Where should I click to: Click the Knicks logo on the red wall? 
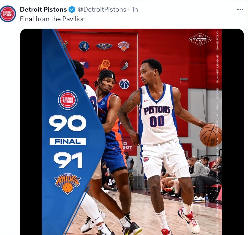click(x=124, y=46)
